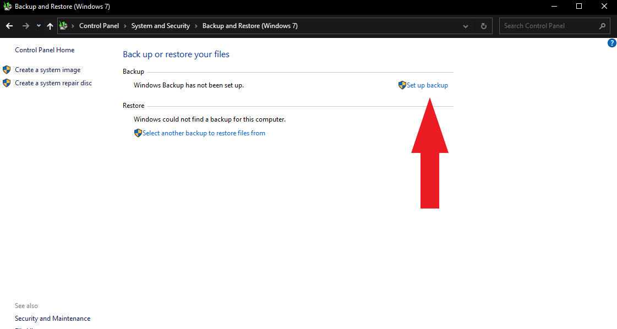Minimize the Backup and Restore window
617x329 pixels.
point(554,6)
